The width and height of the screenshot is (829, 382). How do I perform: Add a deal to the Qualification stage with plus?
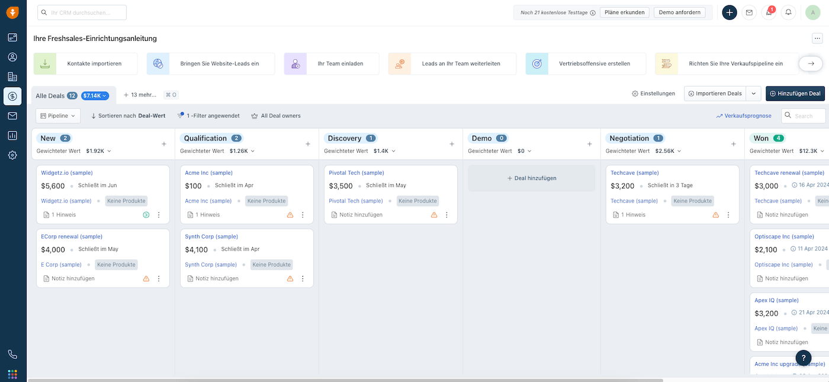308,144
